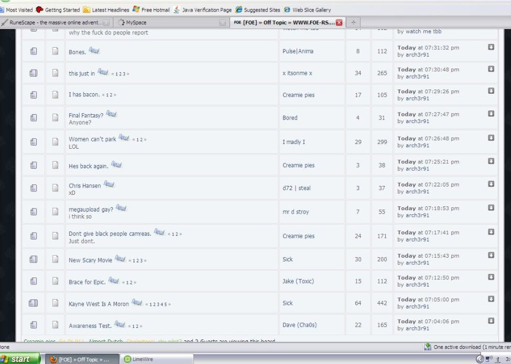This screenshot has width=511, height=364.
Task: Open the active download status icon
Action: point(428,347)
